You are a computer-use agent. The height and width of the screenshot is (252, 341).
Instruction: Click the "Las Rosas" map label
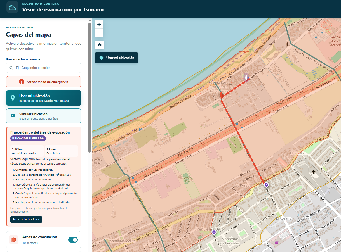[x=241, y=186]
